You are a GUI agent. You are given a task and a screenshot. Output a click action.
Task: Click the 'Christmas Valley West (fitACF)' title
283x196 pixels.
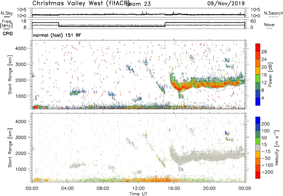(x=81, y=4)
